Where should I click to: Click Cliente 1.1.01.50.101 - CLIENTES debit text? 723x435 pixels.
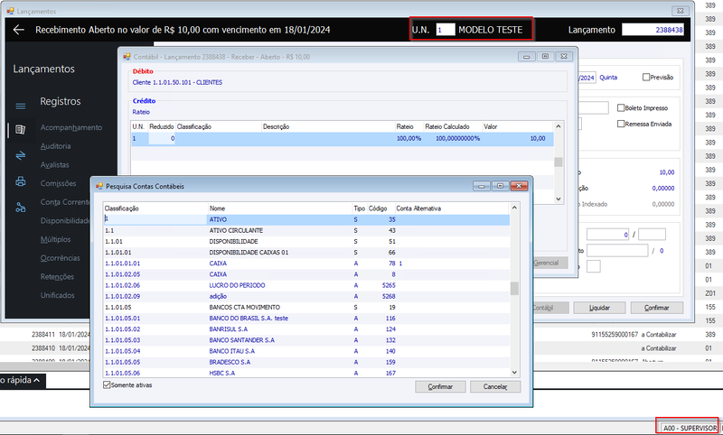click(177, 82)
